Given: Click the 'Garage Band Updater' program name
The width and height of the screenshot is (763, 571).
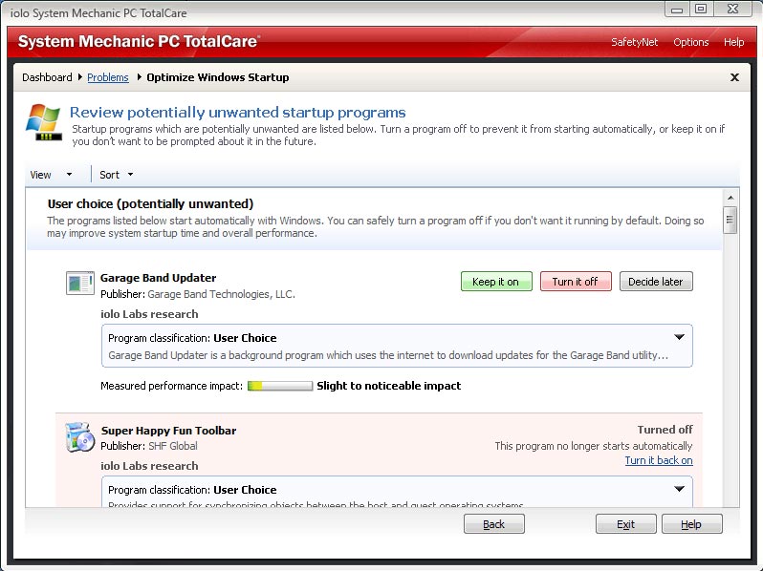Looking at the screenshot, I should coord(158,278).
